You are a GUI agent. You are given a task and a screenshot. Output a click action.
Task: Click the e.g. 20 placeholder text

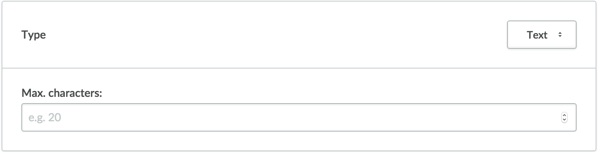coord(45,117)
